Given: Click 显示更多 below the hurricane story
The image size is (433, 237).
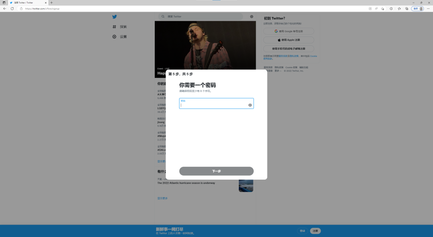Looking at the screenshot, I should (162, 199).
